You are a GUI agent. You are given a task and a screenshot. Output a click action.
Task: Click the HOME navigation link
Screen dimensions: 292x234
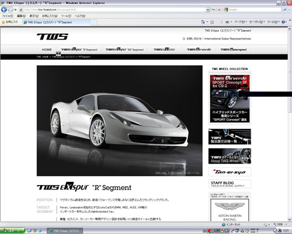[46, 50]
